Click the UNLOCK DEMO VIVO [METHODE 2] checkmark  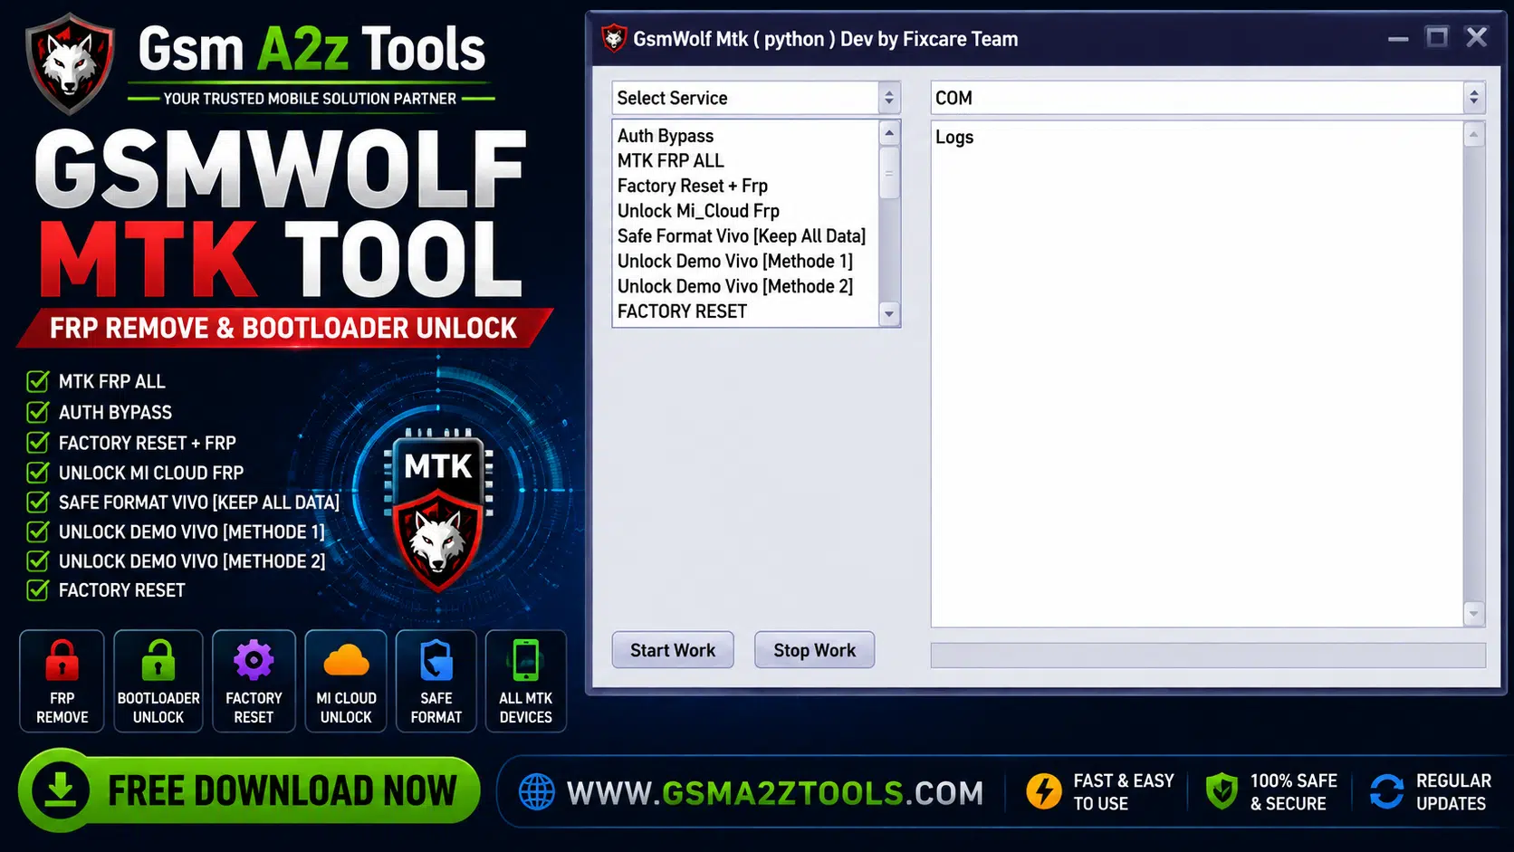pyautogui.click(x=38, y=560)
